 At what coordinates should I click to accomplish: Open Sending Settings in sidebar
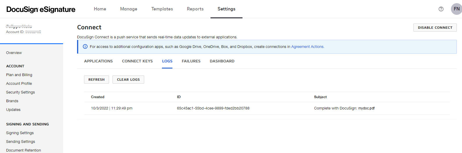click(20, 142)
